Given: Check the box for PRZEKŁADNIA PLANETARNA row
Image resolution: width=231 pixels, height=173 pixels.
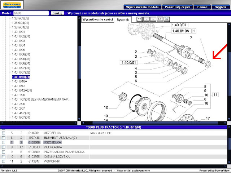Looking at the screenshot, I should click(3, 152).
